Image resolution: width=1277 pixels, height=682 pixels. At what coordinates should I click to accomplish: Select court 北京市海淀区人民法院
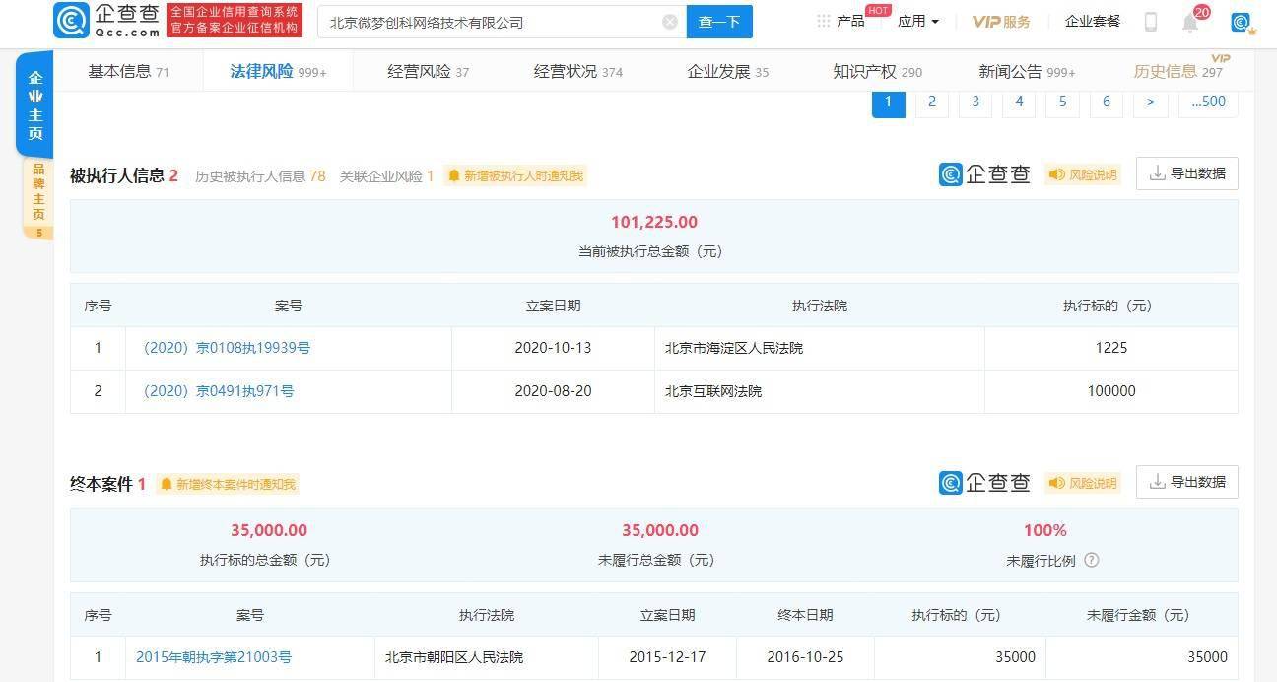coord(734,348)
